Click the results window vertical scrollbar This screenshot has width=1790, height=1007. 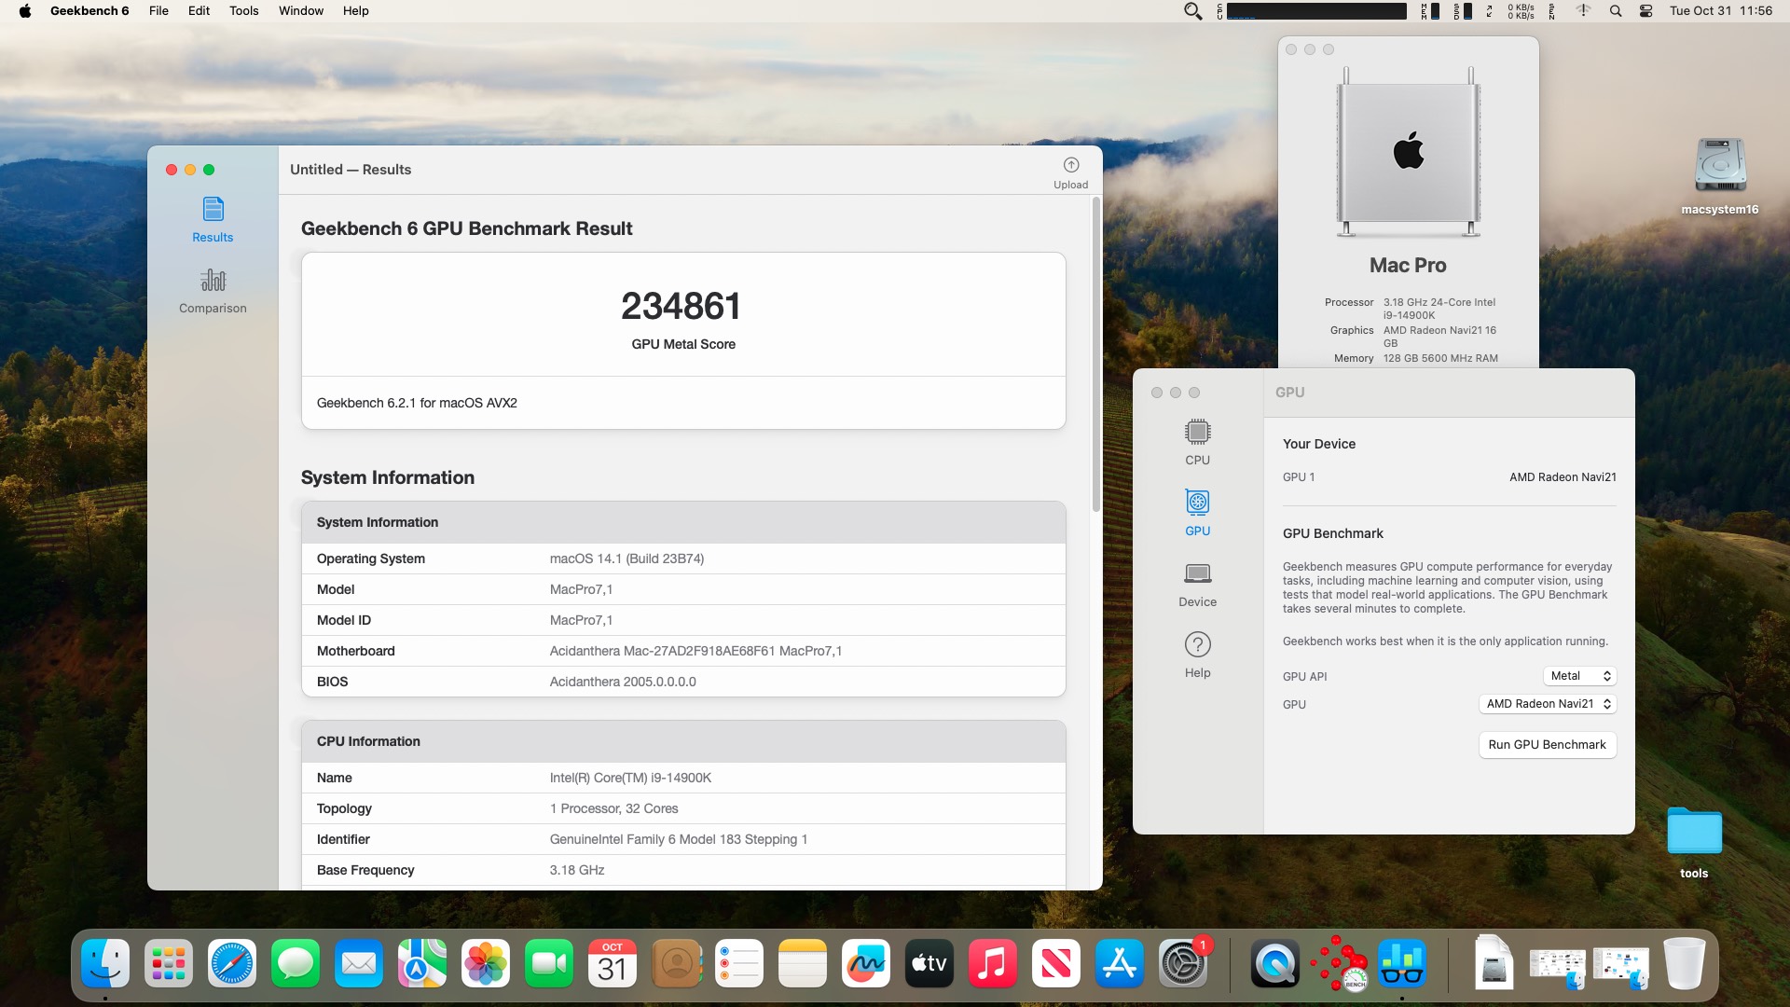pyautogui.click(x=1096, y=354)
